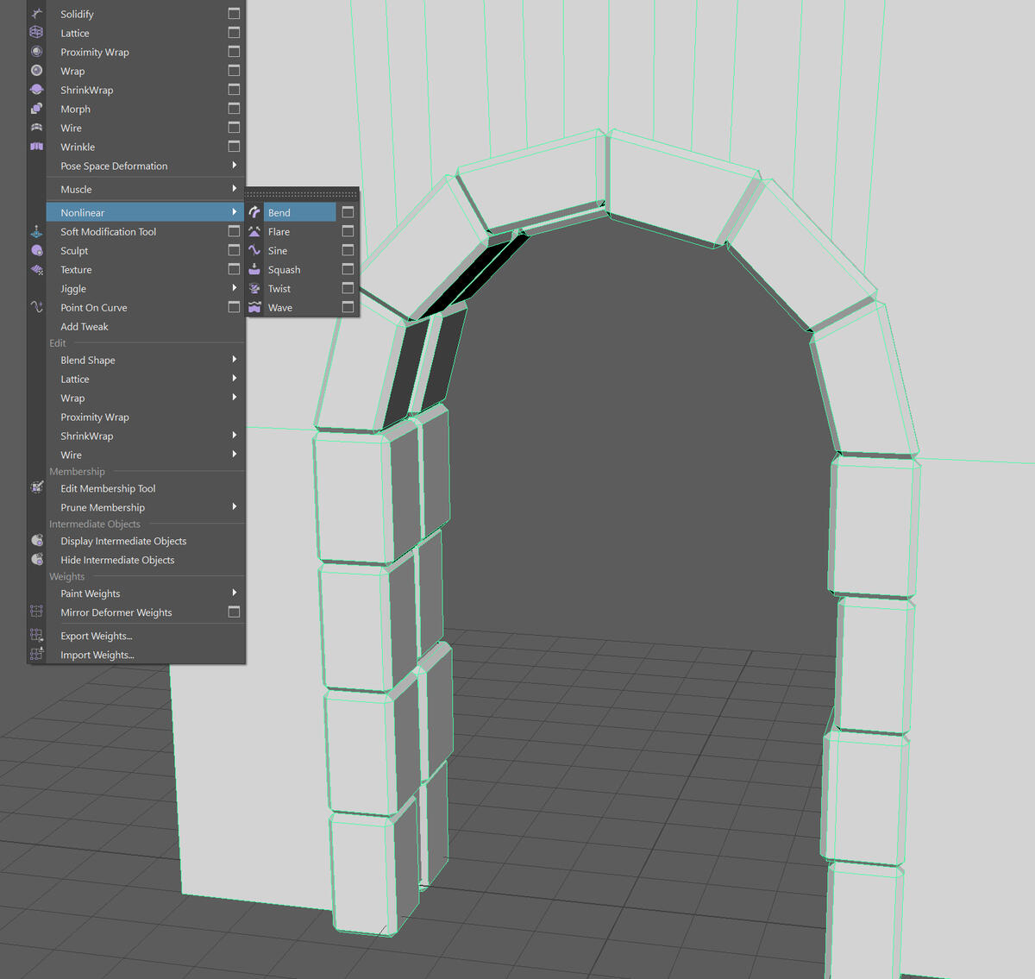Open option box for Mirror Deformer Weights
Viewport: 1035px width, 979px height.
click(x=234, y=612)
